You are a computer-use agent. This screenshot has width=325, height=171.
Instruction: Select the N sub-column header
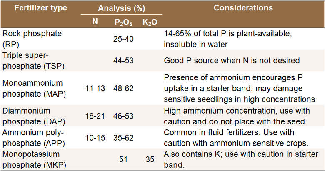tap(95, 21)
